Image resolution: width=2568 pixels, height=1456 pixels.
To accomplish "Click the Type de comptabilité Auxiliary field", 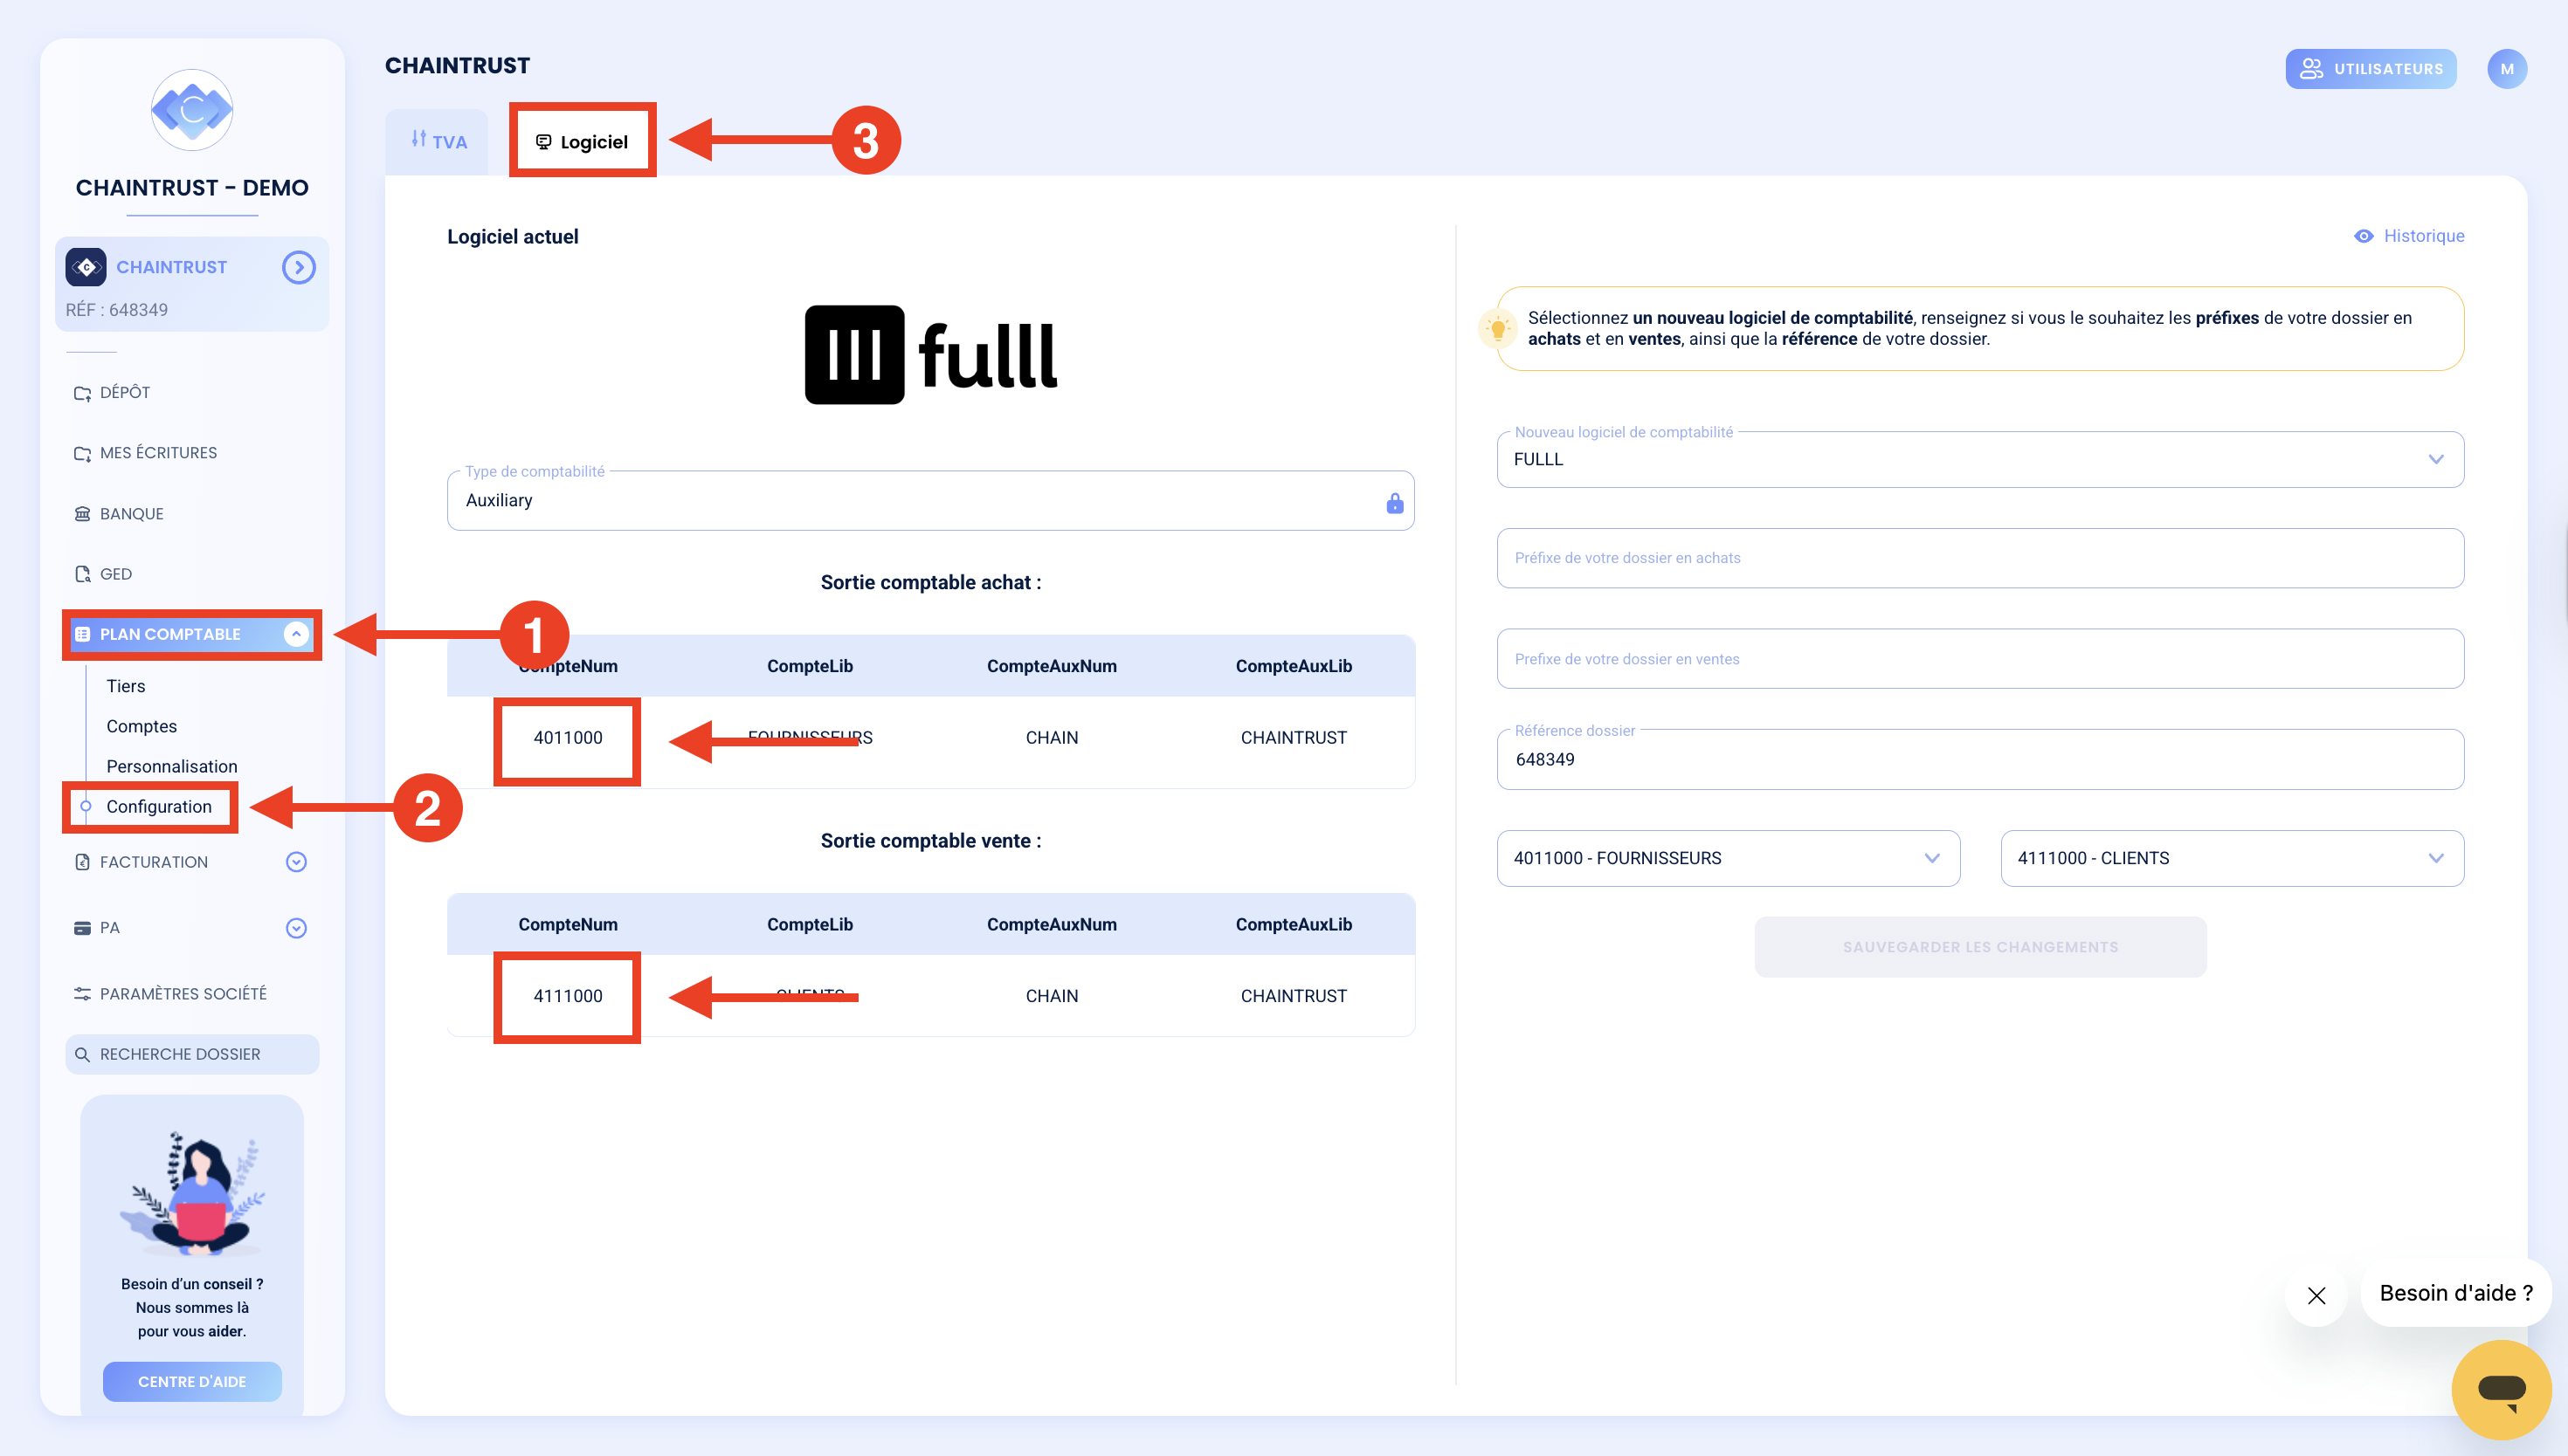I will coord(930,500).
